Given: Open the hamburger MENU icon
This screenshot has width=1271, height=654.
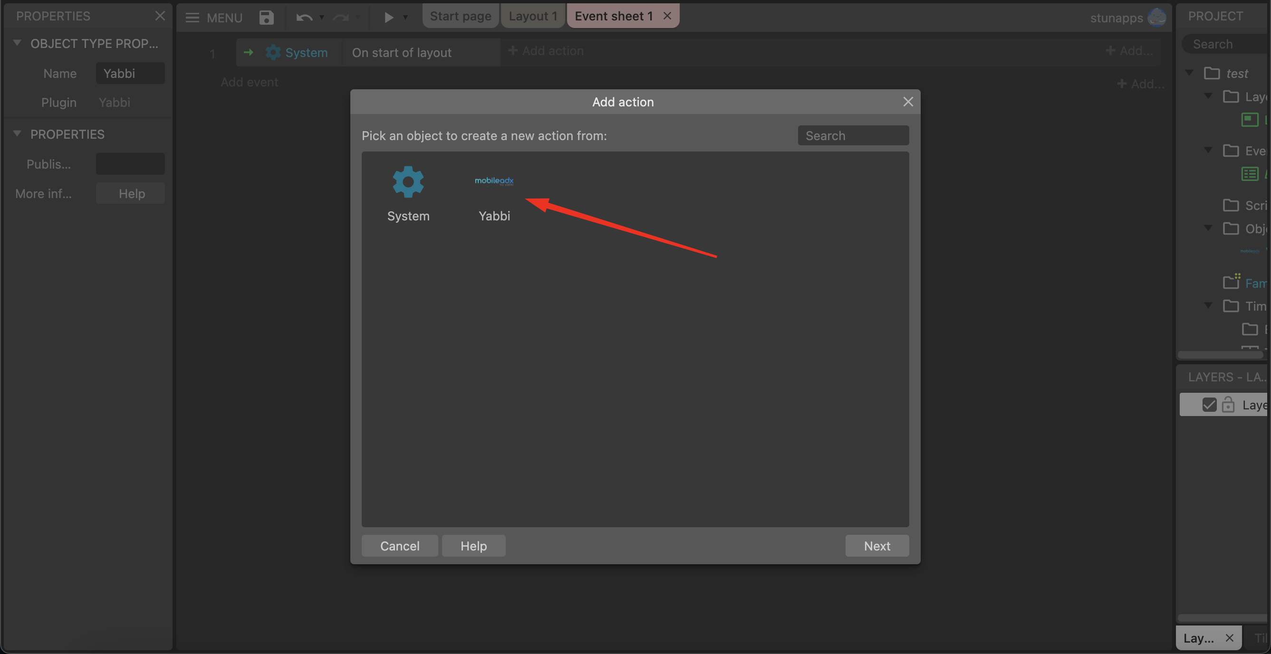Looking at the screenshot, I should (192, 17).
